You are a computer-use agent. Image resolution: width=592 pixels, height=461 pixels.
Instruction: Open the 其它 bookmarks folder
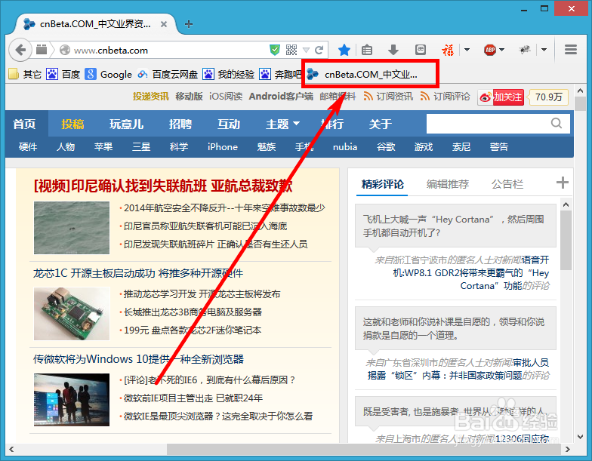tap(24, 74)
